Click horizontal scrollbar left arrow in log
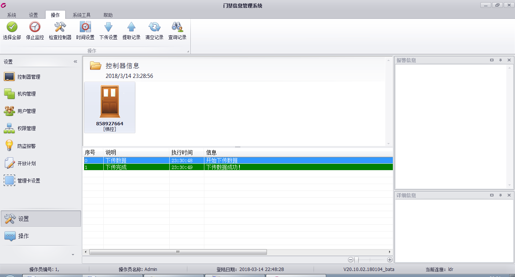 (86, 252)
